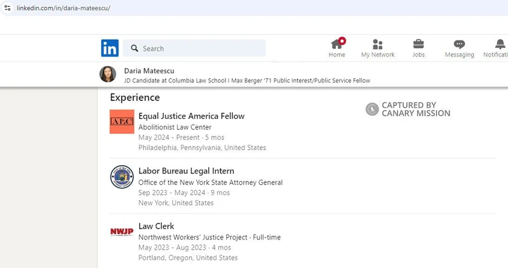This screenshot has width=508, height=268.
Task: Click the LinkedIn logo icon
Action: pyautogui.click(x=109, y=48)
